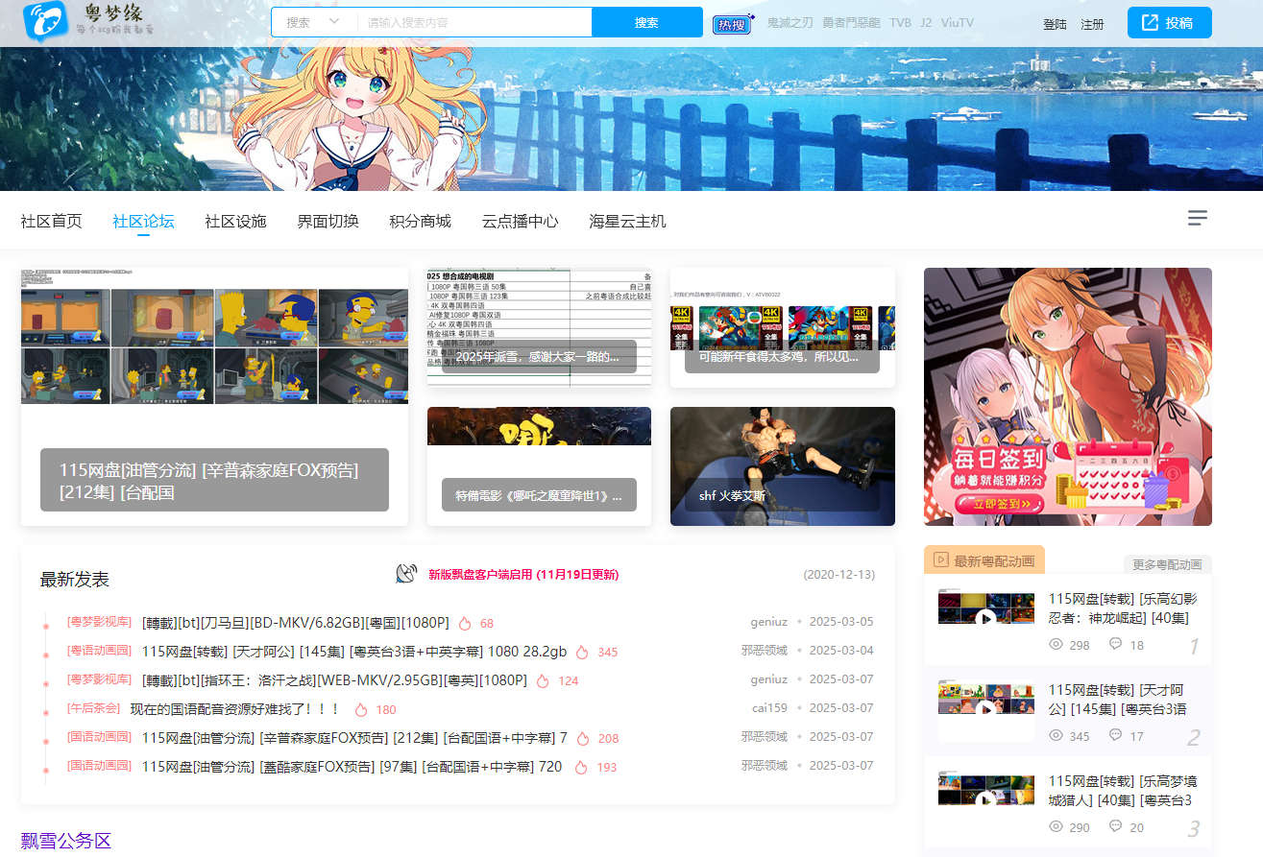Open post 天才阿公 145集 28.2gb
1263x857 pixels.
pos(354,652)
